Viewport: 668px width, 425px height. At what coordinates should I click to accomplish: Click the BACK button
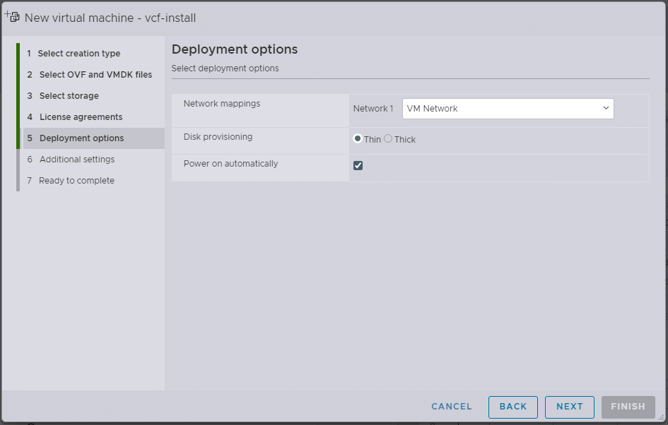tap(512, 407)
